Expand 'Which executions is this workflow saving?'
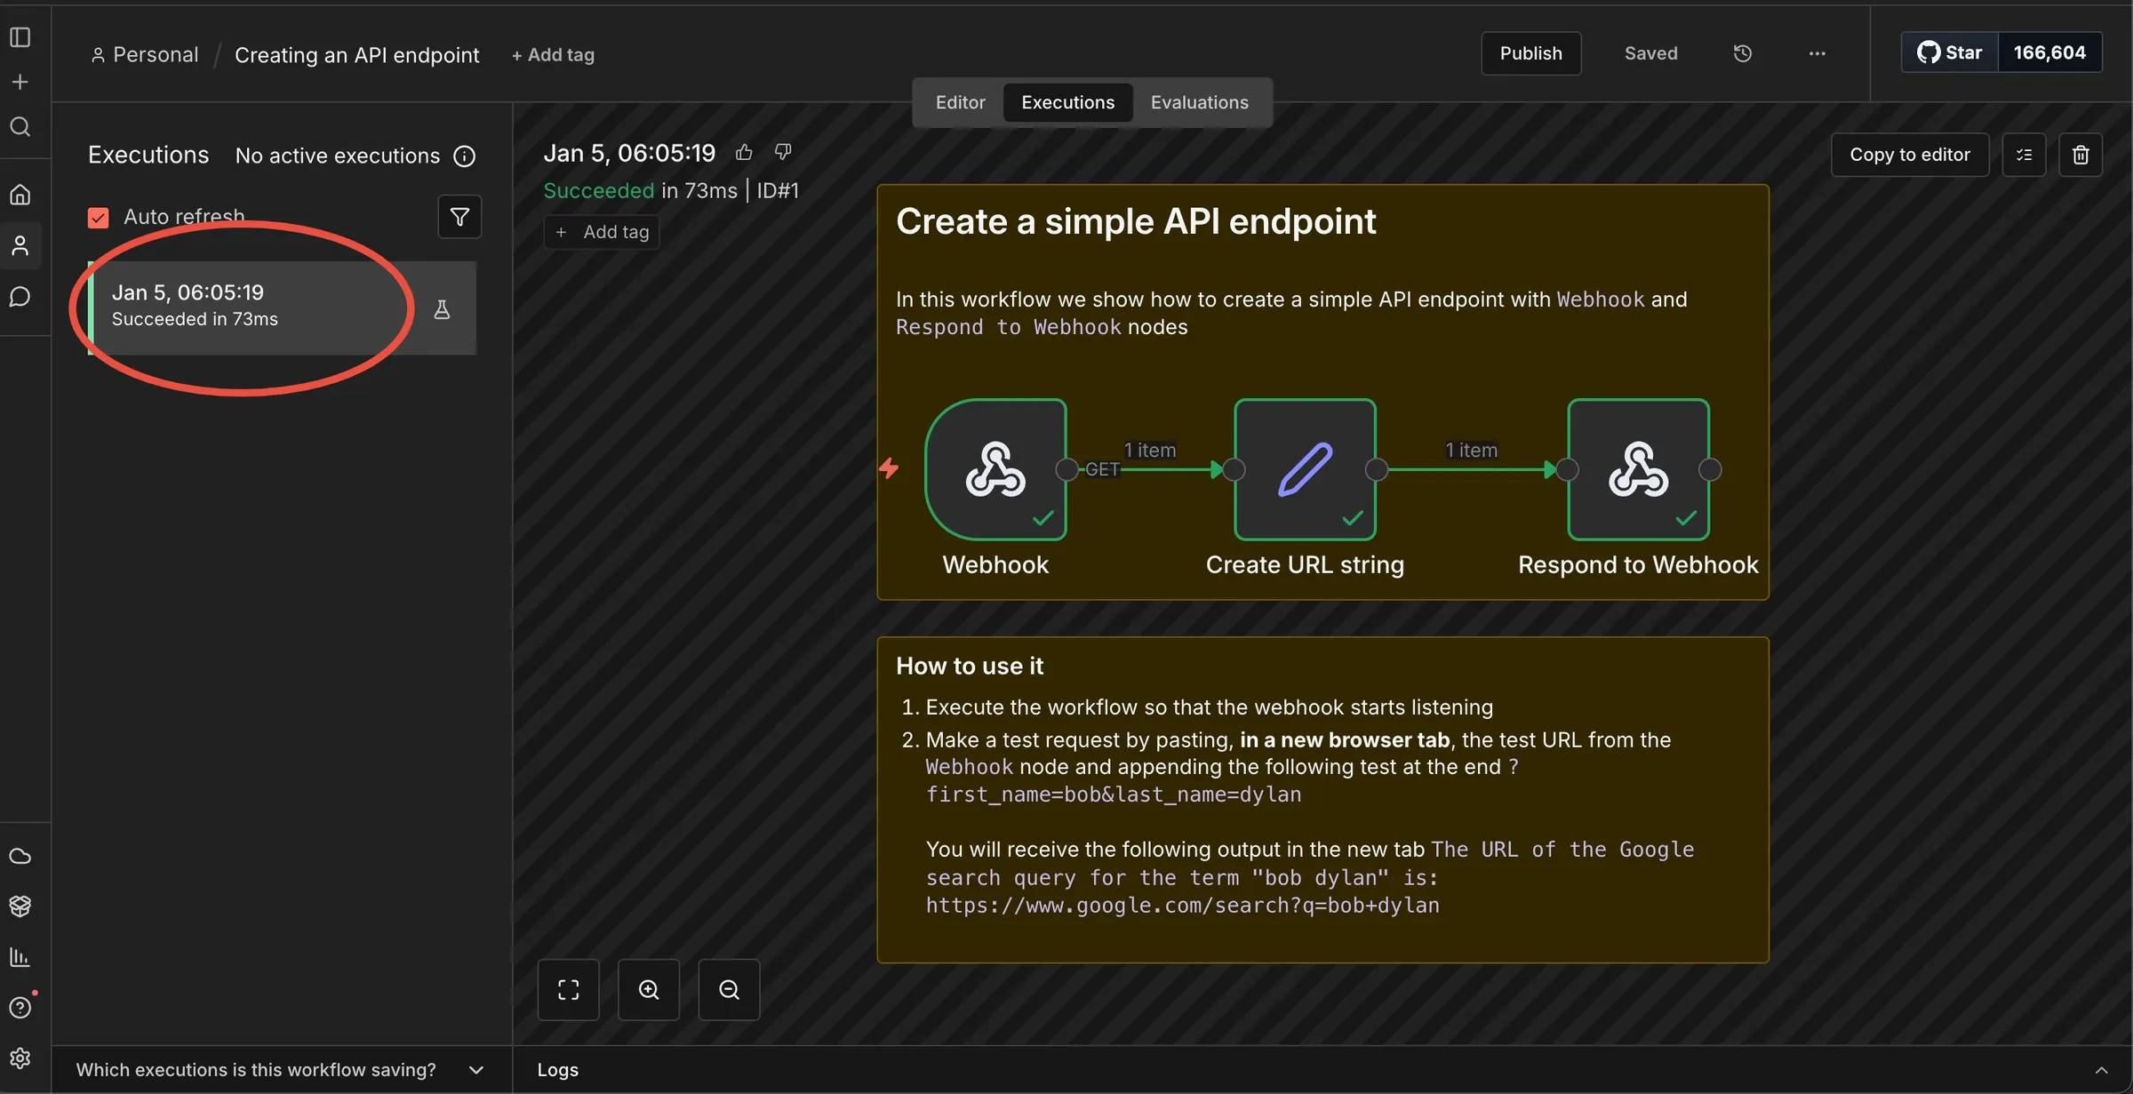 (280, 1070)
